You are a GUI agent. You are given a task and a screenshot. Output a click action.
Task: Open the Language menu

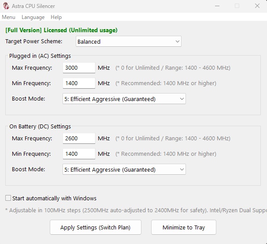coord(33,17)
